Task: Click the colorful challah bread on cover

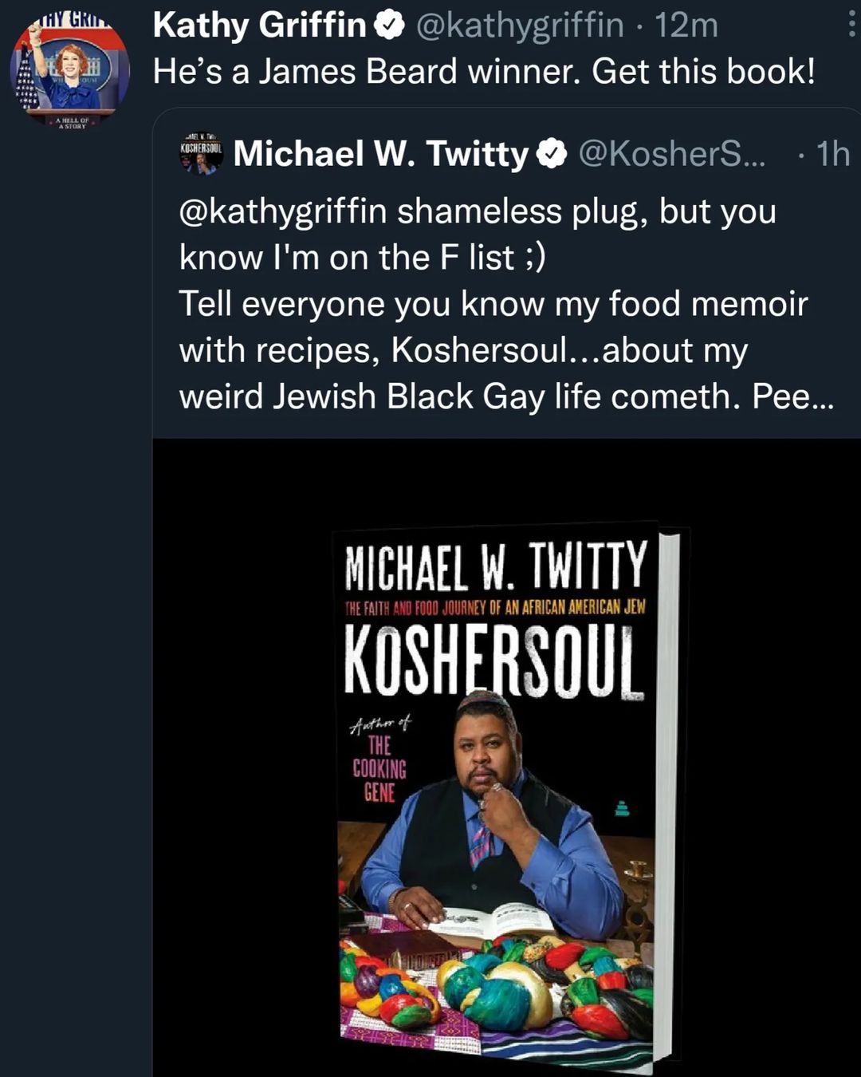Action: (x=494, y=989)
